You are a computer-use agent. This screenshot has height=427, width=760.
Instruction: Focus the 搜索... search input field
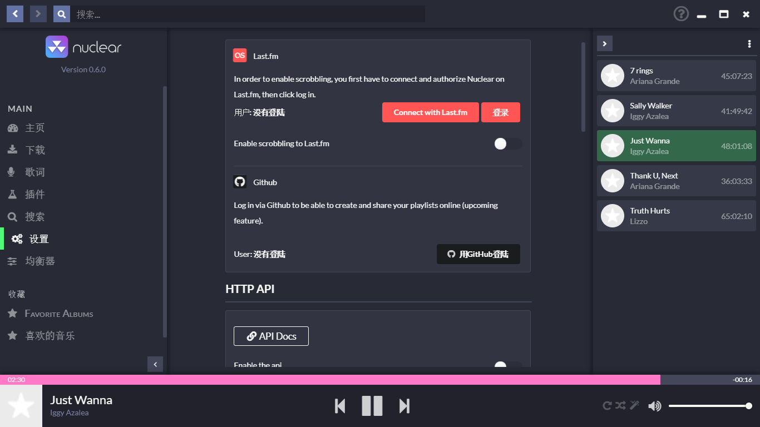coord(248,14)
